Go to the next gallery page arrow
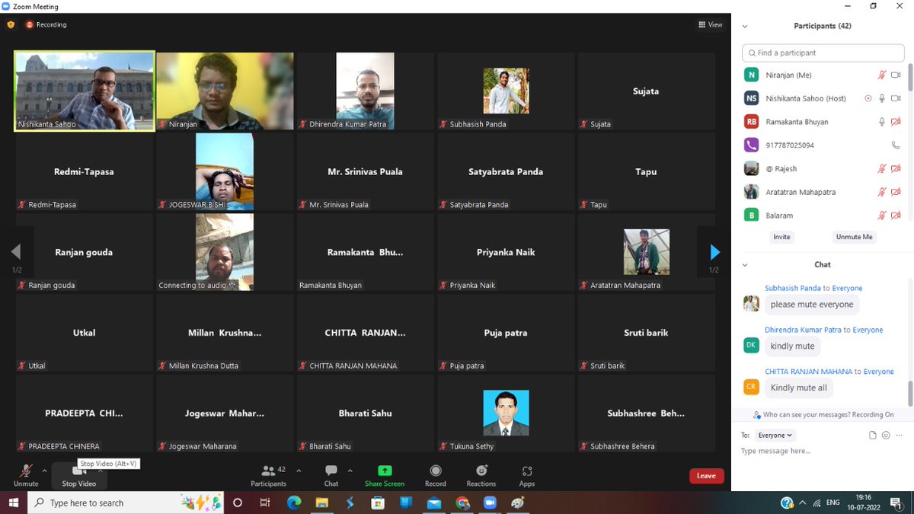Screen dimensions: 914x514 click(714, 252)
